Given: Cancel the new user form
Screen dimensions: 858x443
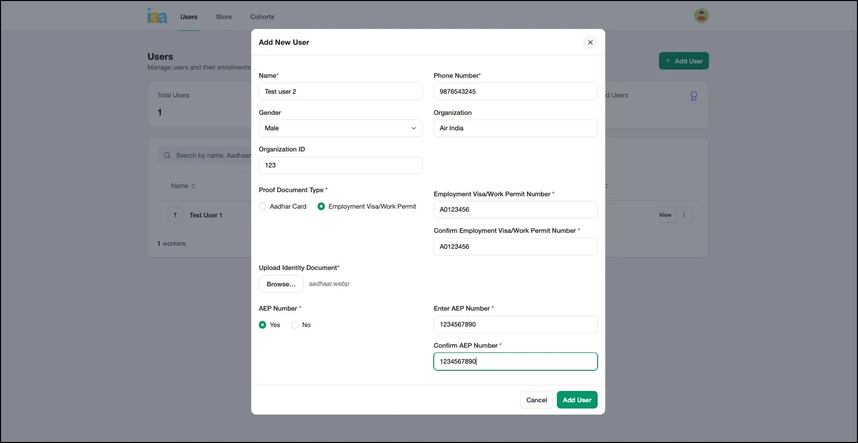Looking at the screenshot, I should (x=536, y=400).
